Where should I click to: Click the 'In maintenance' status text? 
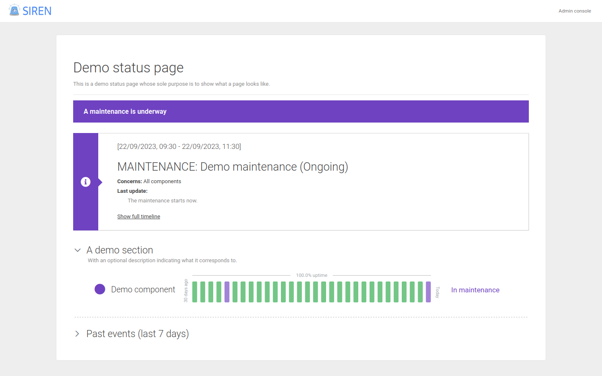pos(475,290)
